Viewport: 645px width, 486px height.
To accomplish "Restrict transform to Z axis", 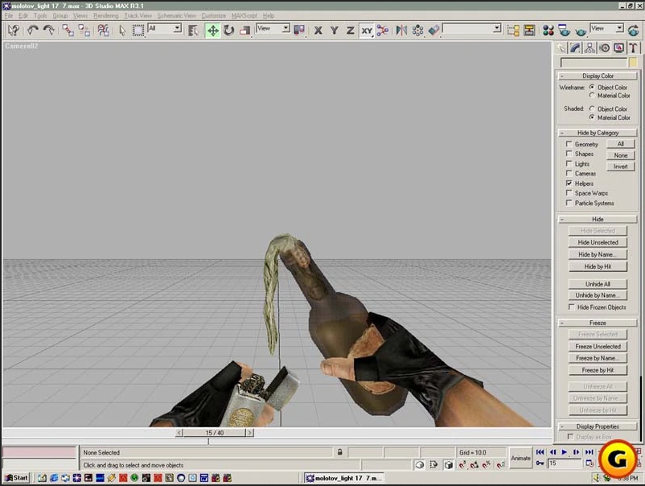I will [350, 30].
